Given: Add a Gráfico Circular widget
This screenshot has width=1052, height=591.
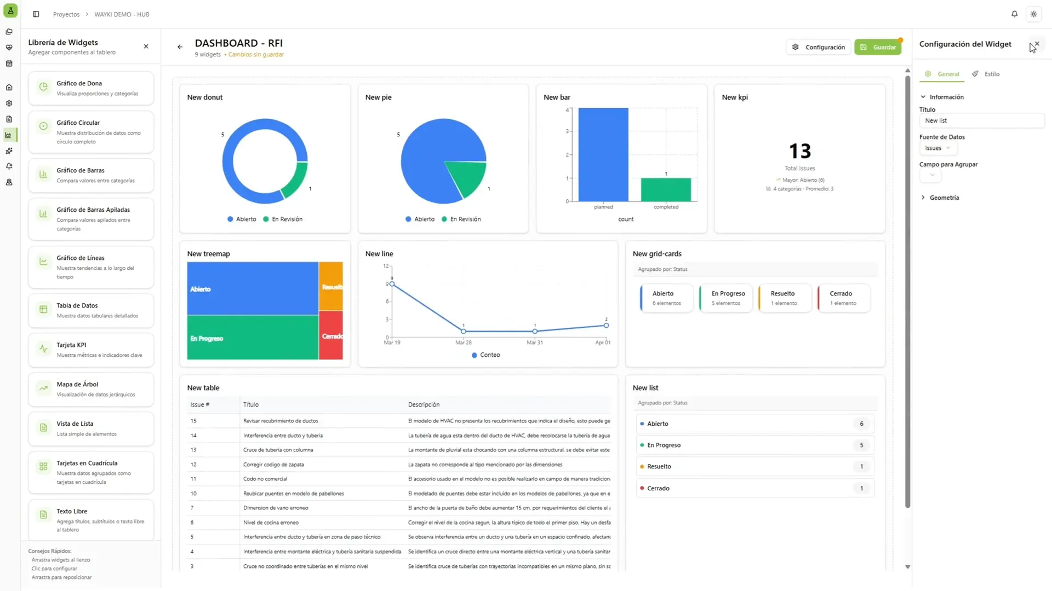Looking at the screenshot, I should tap(91, 132).
